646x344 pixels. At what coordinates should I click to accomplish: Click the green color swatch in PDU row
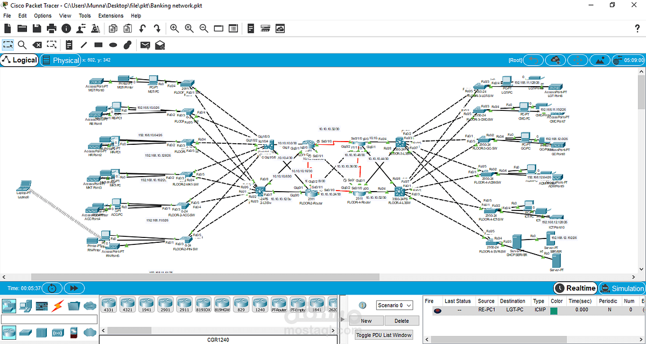553,311
